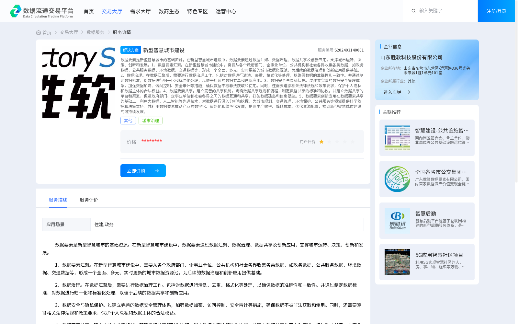
Task: Click the service number S202403140001
Action: click(x=349, y=50)
